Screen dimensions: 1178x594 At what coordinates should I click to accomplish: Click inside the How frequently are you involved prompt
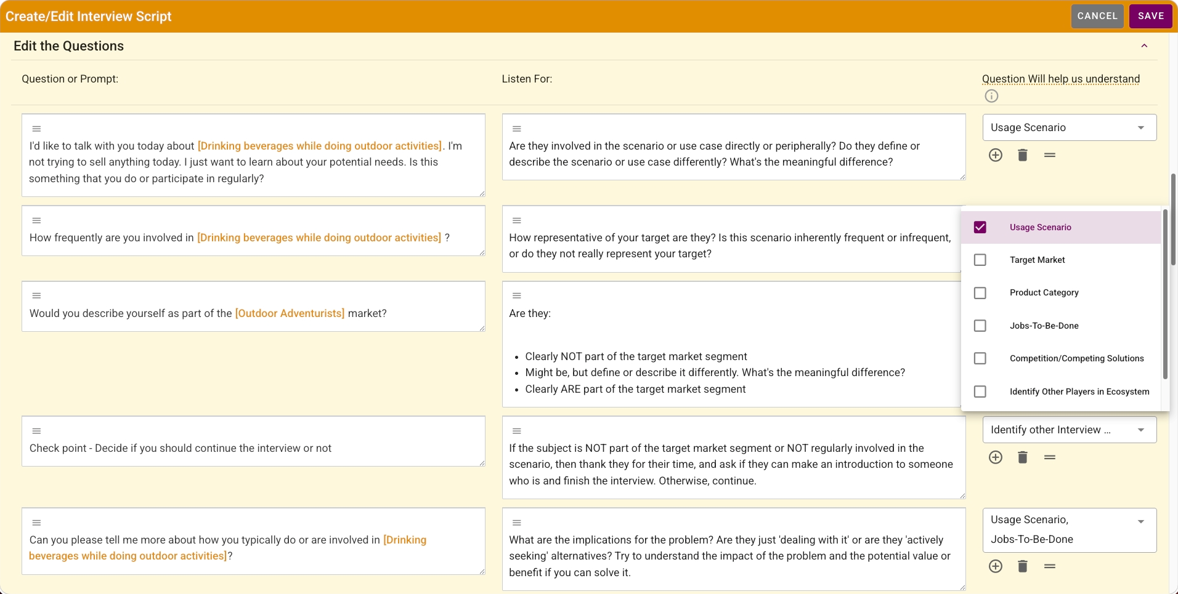(253, 231)
